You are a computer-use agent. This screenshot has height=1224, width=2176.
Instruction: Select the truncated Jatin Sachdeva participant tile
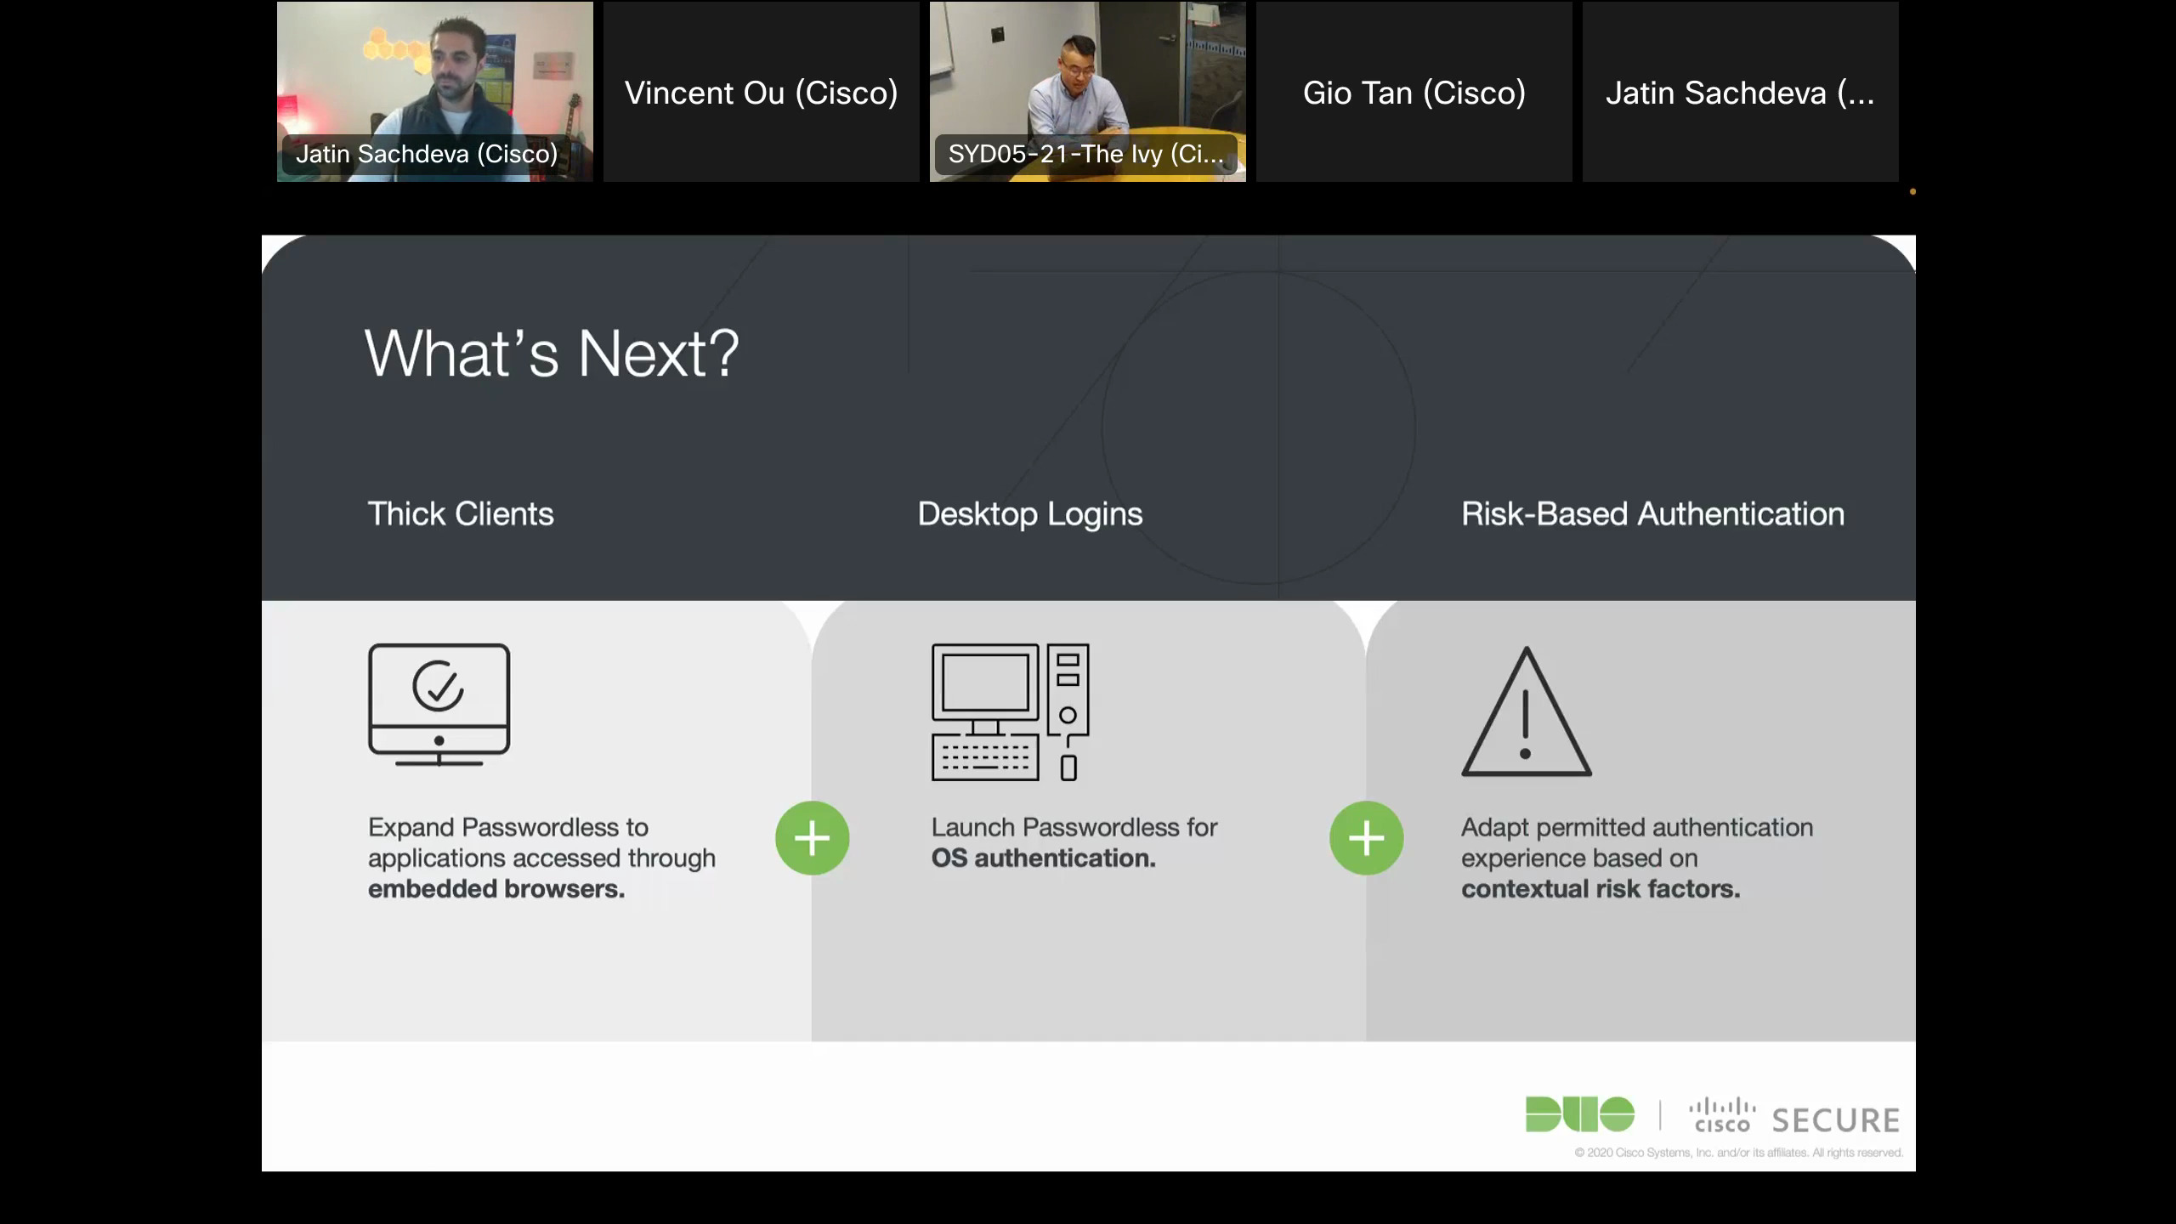point(1739,93)
